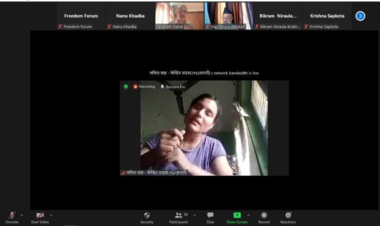Expand audio options arrow beside Unmute
The image size is (380, 226).
[x=22, y=215]
